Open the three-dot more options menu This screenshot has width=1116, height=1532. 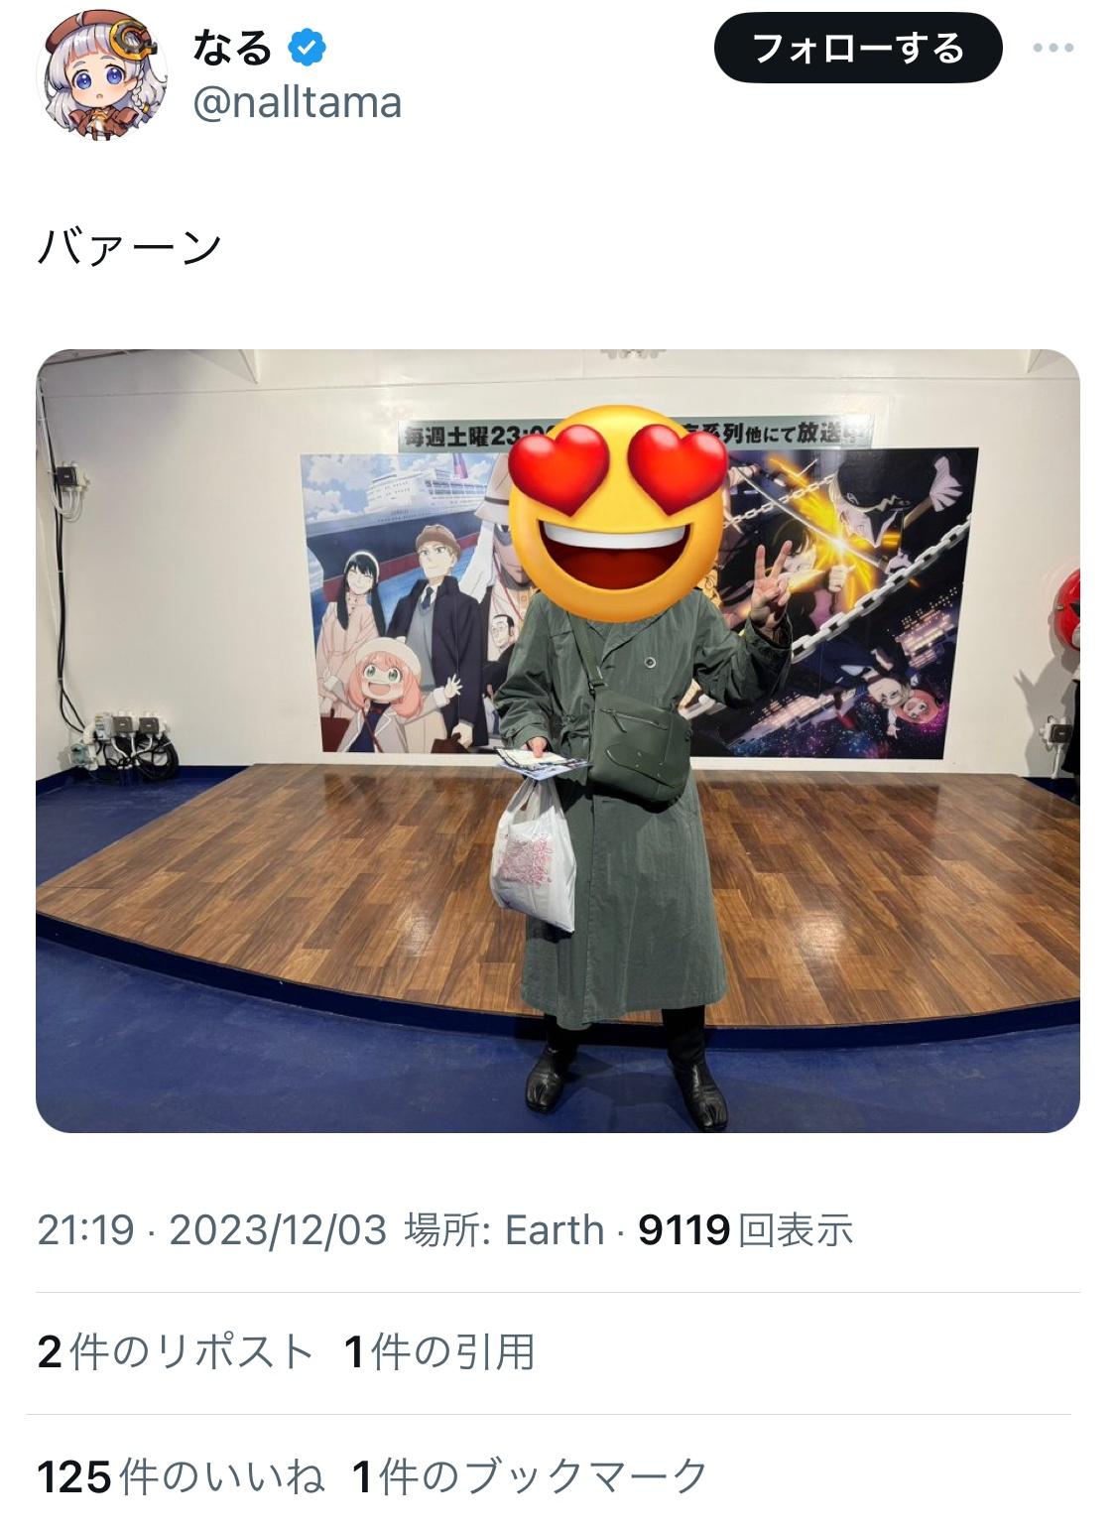1053,48
